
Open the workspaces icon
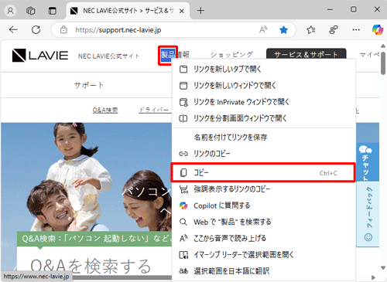[x=31, y=11]
